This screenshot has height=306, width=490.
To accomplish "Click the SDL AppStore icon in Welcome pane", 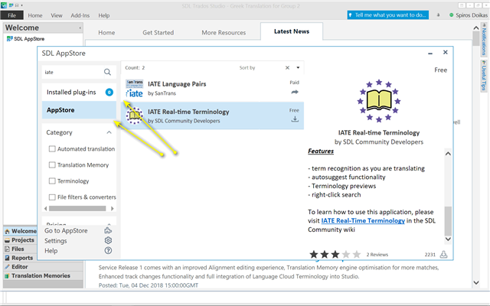I will [x=10, y=39].
